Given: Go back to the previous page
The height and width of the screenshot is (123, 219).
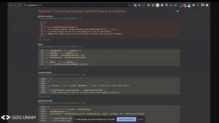Looking at the screenshot, I should [11, 5].
